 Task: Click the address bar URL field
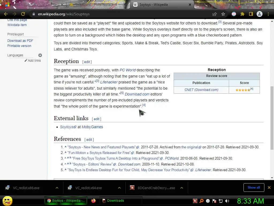pyautogui.click(x=121, y=14)
